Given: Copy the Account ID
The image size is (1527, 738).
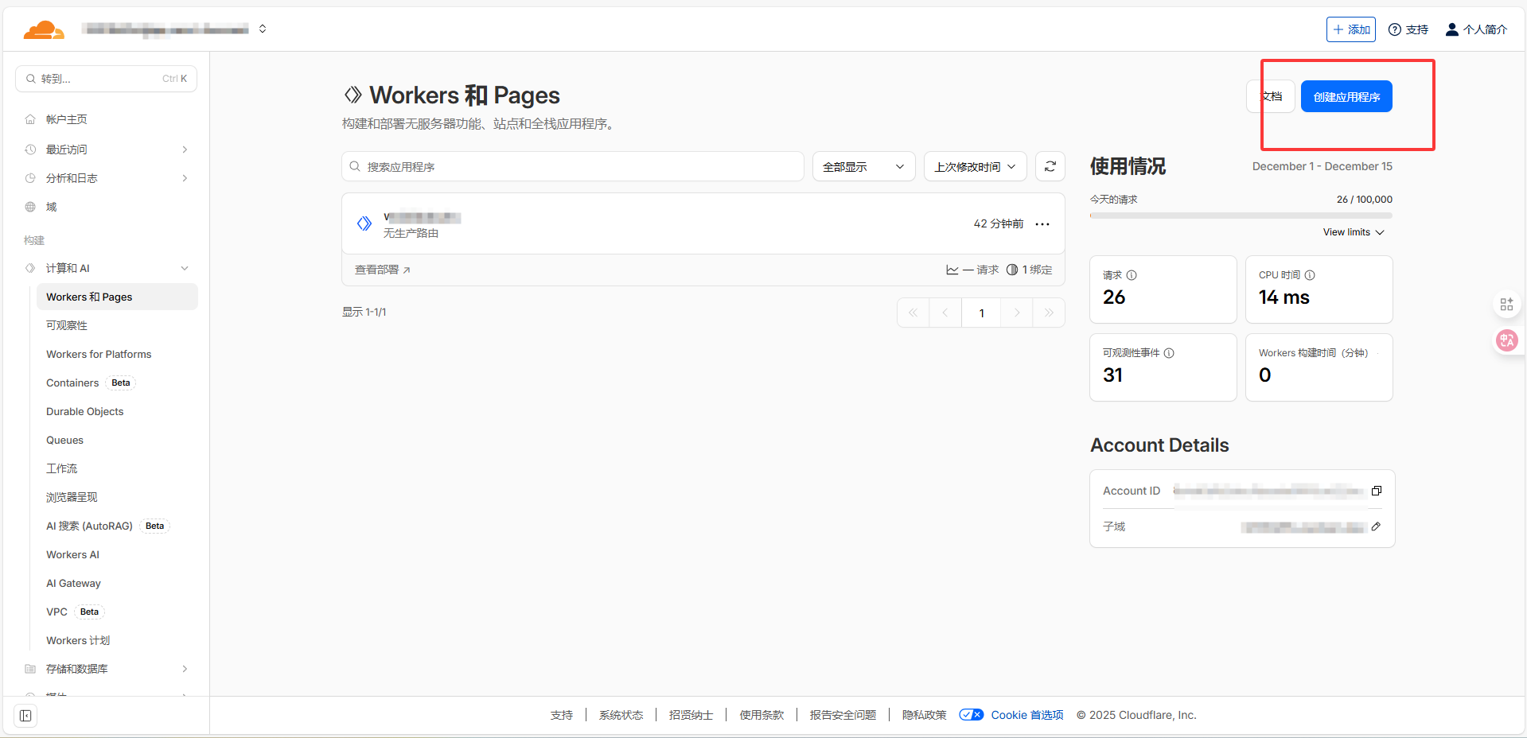Looking at the screenshot, I should pyautogui.click(x=1377, y=491).
